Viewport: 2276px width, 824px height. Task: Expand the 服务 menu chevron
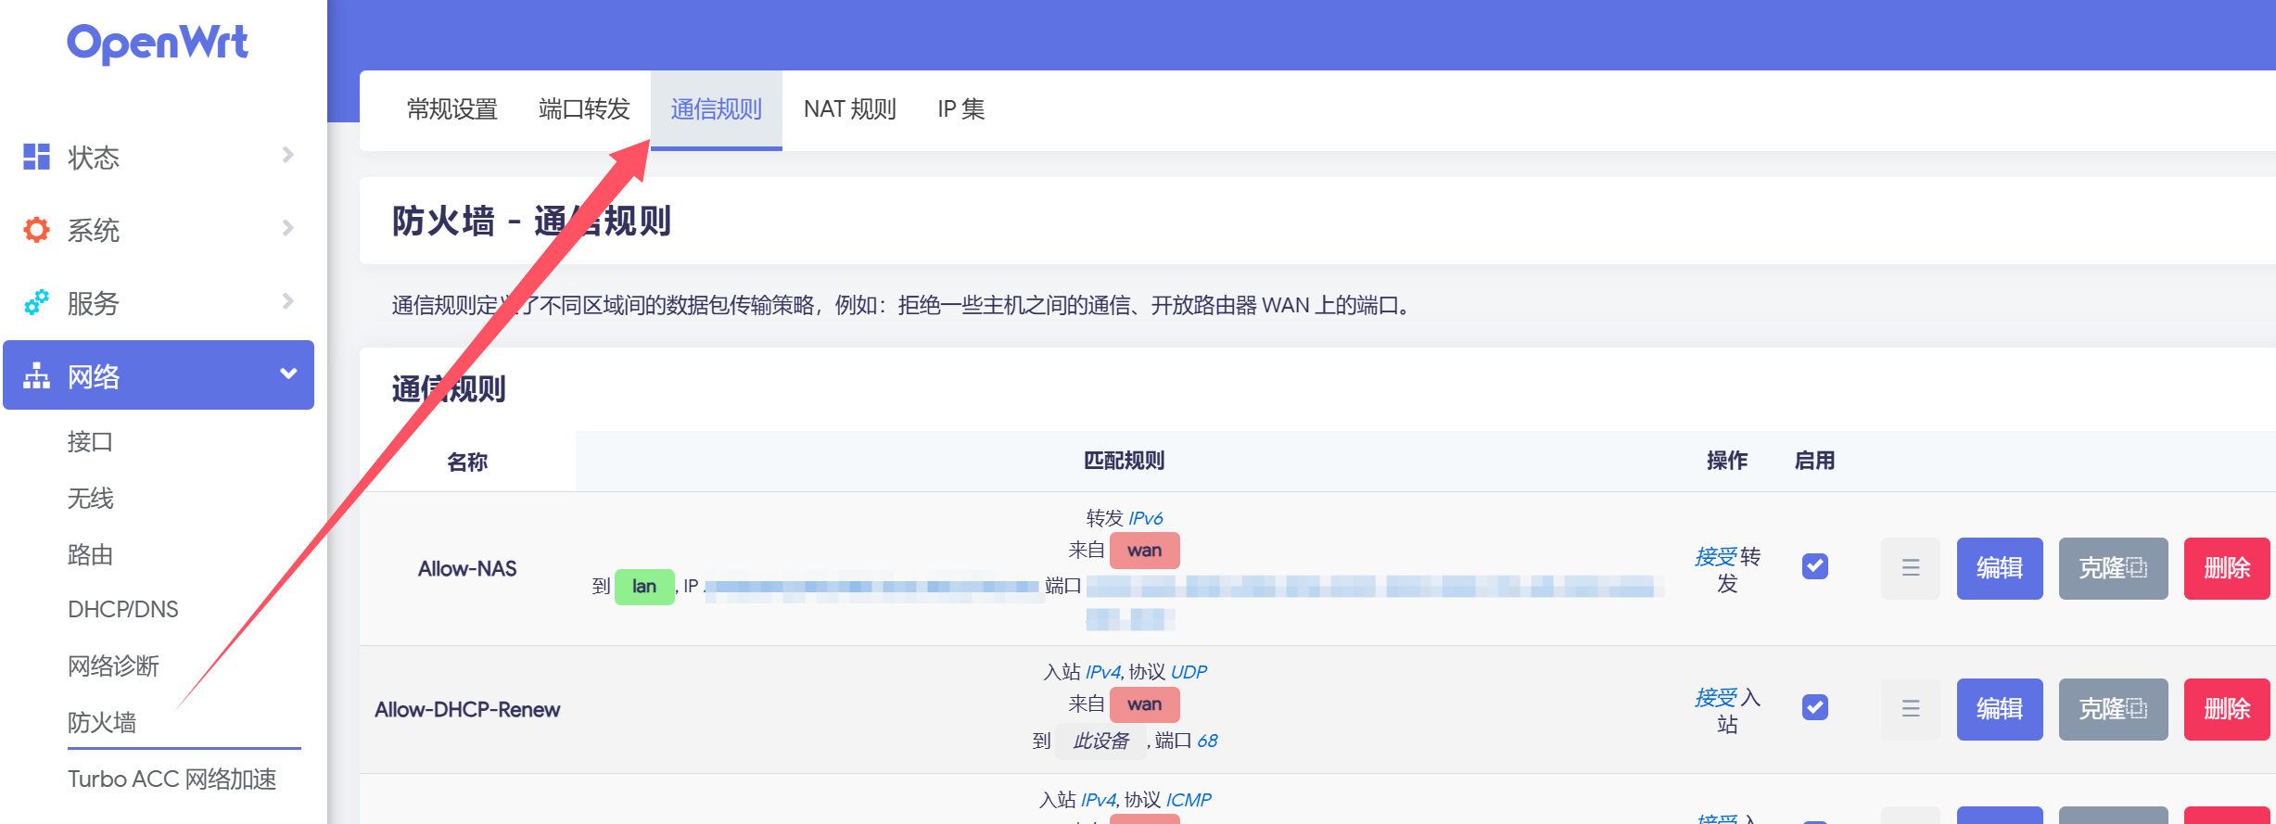pyautogui.click(x=288, y=301)
